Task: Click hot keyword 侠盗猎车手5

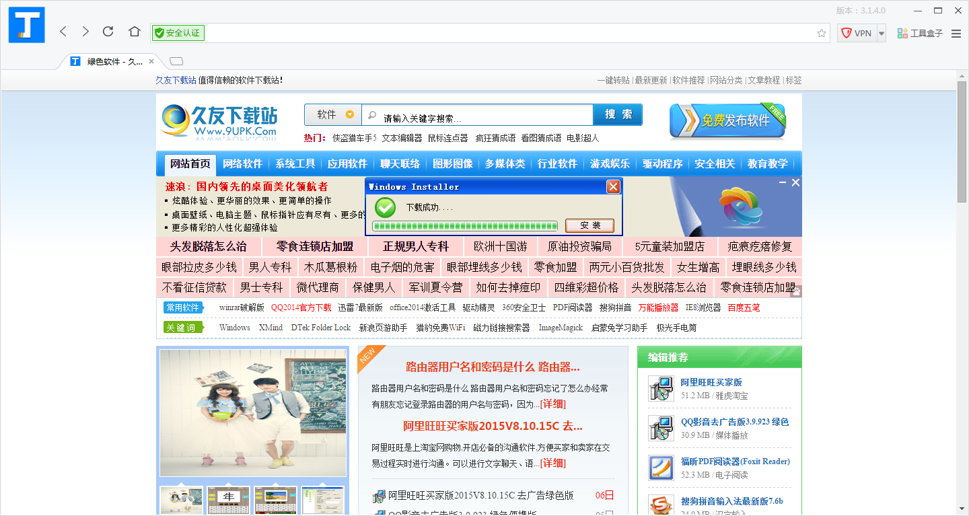Action: [x=355, y=138]
